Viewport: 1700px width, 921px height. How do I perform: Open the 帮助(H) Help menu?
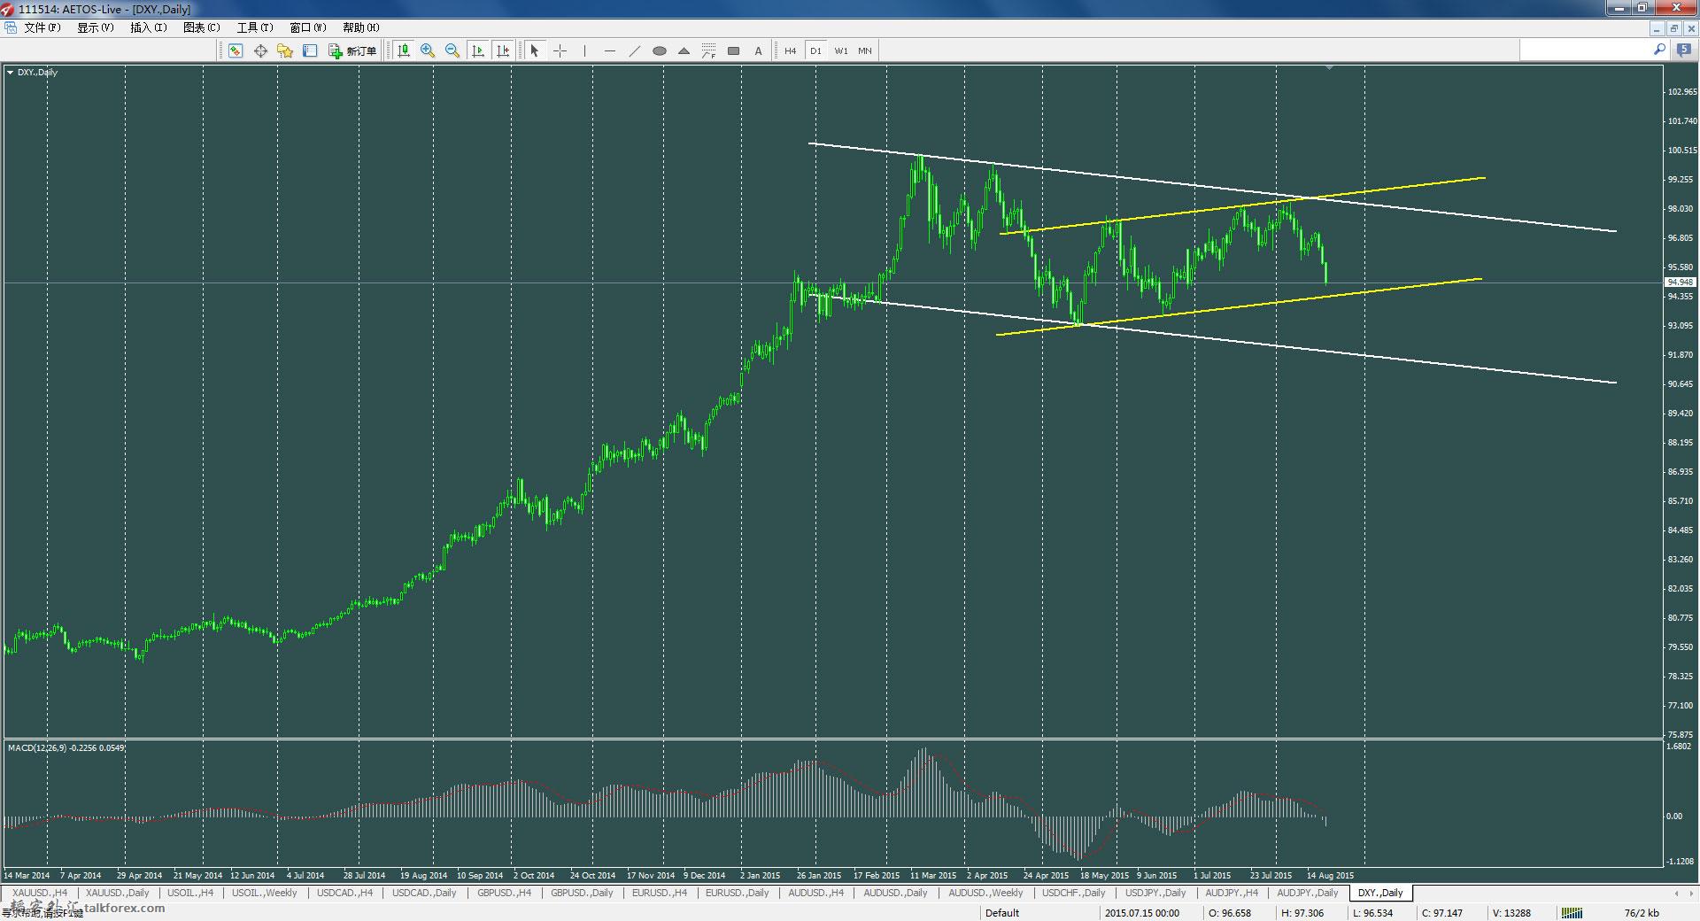tap(360, 27)
